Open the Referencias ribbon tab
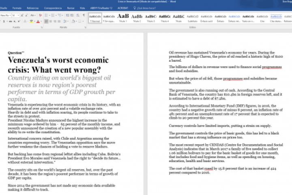This screenshot has width=292, height=195. tap(33, 8)
